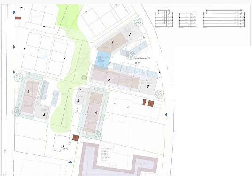
Task: Select the brown rectangle in top-left corner
Action: 18,18
